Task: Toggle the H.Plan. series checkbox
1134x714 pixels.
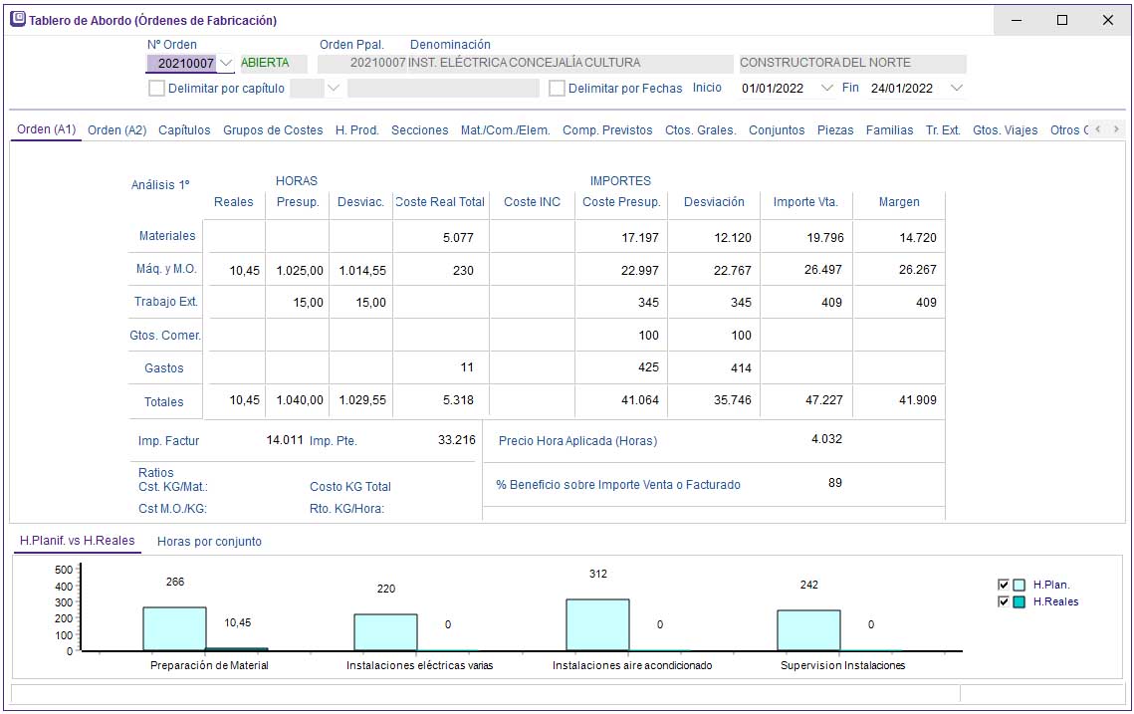Action: click(1004, 586)
